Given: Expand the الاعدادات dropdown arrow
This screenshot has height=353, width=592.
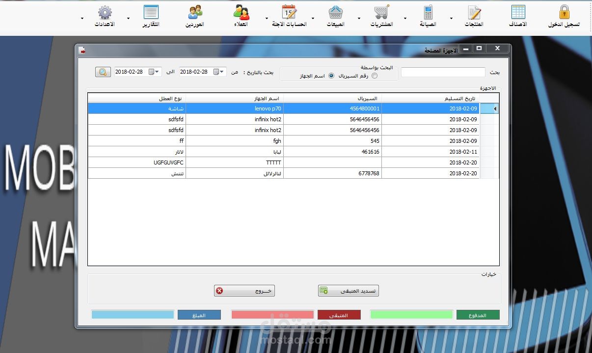Looking at the screenshot, I should 82,18.
